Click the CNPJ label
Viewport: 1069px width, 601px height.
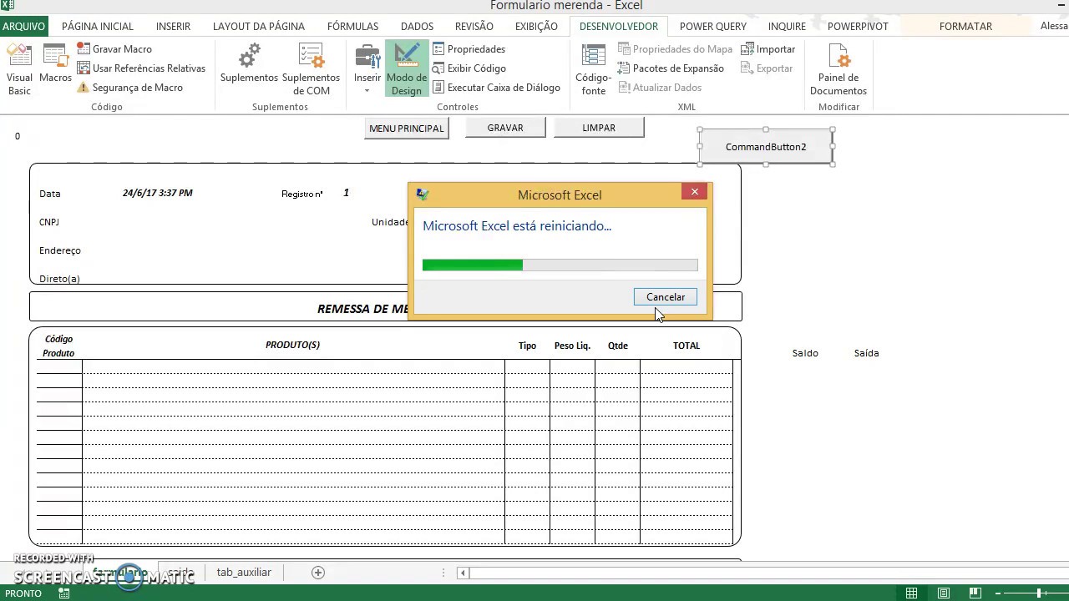pos(49,222)
